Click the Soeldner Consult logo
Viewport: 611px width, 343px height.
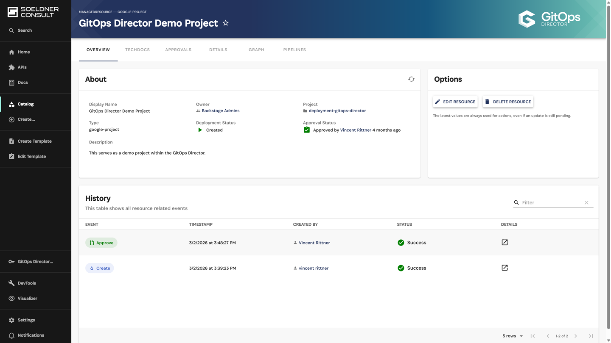click(33, 12)
